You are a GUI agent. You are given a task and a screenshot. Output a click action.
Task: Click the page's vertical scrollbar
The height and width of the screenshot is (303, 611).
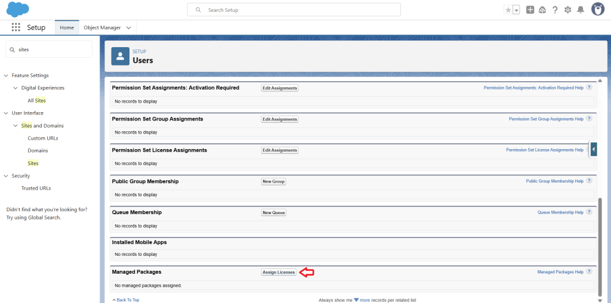coord(600,245)
